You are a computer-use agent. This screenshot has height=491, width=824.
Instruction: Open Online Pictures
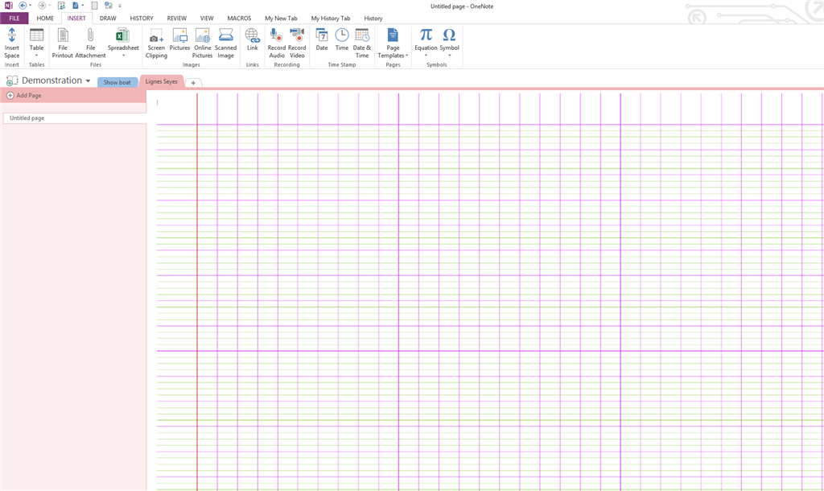click(x=202, y=43)
